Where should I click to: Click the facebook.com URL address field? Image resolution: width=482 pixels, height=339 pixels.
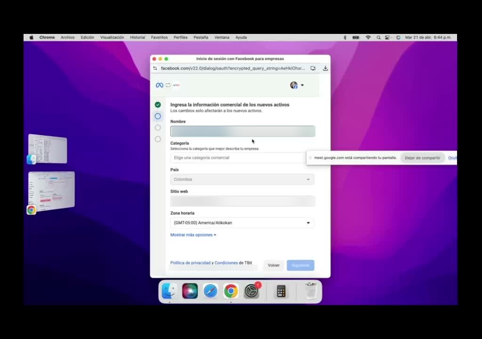233,68
